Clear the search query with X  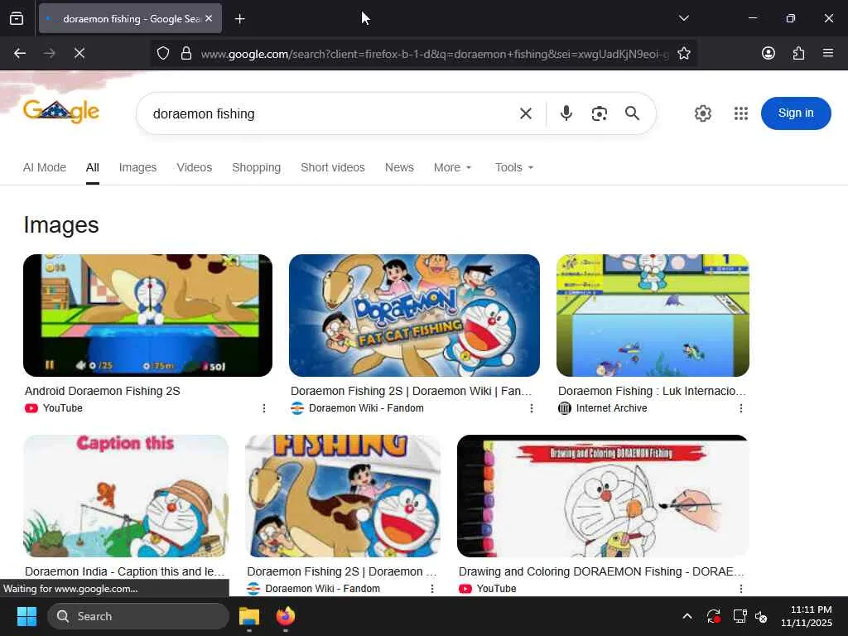526,113
